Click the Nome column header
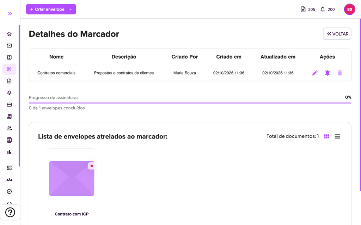The height and width of the screenshot is (225, 361). 56,57
